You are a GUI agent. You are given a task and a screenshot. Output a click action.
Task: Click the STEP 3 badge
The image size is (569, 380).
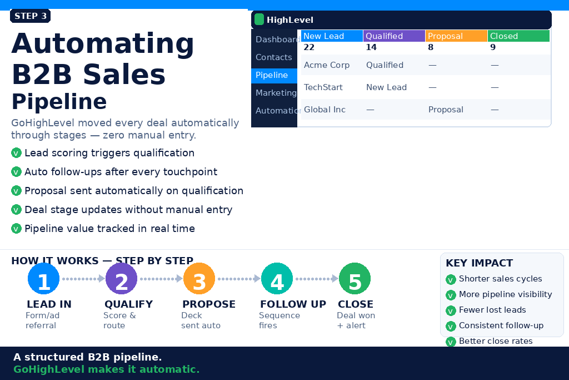30,16
